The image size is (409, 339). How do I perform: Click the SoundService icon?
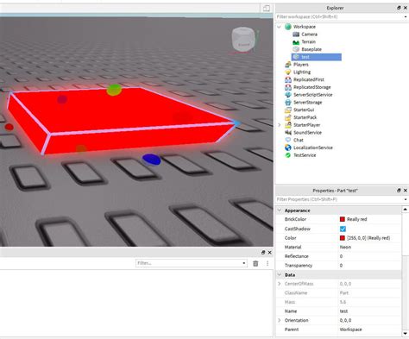288,132
